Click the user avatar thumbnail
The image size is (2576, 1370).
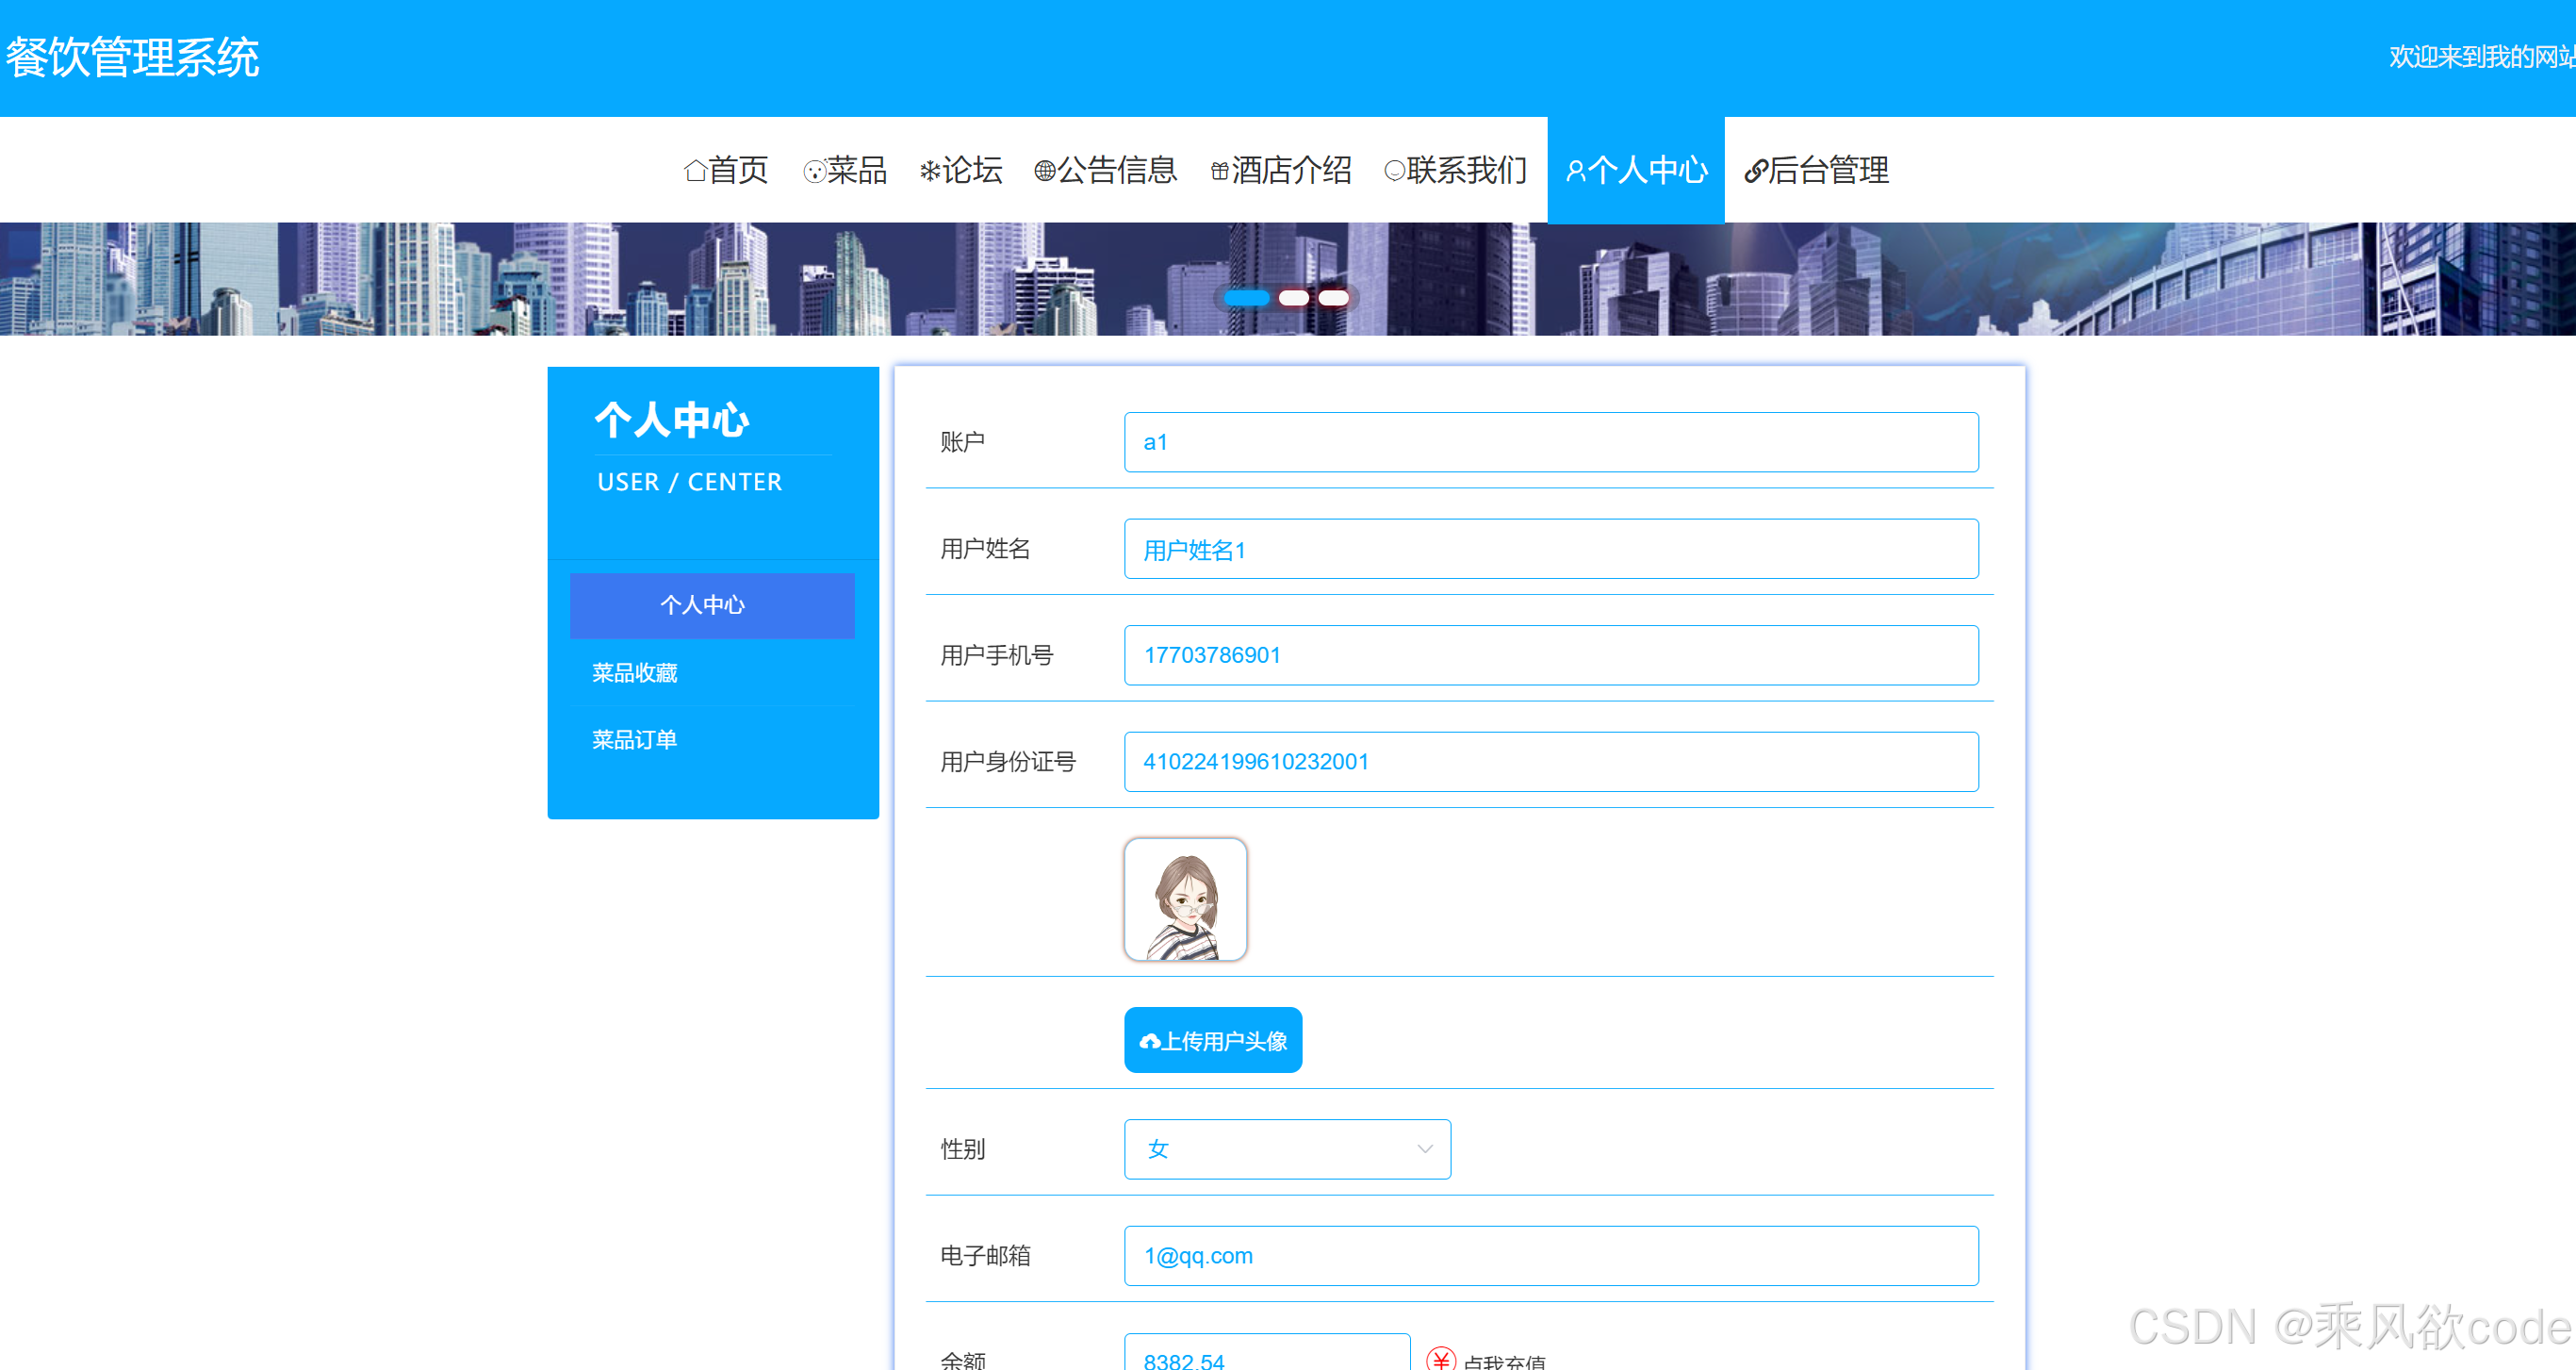[x=1184, y=900]
